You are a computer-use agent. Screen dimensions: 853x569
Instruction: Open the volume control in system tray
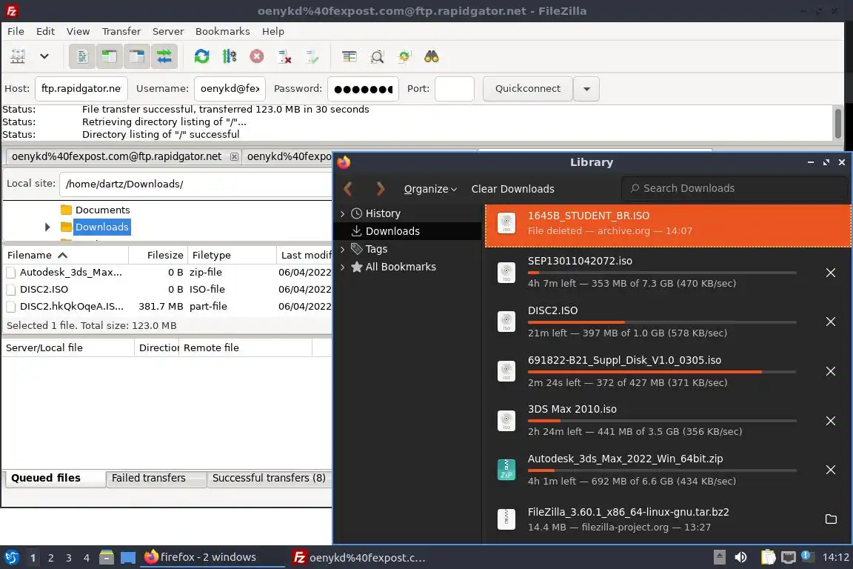point(741,557)
